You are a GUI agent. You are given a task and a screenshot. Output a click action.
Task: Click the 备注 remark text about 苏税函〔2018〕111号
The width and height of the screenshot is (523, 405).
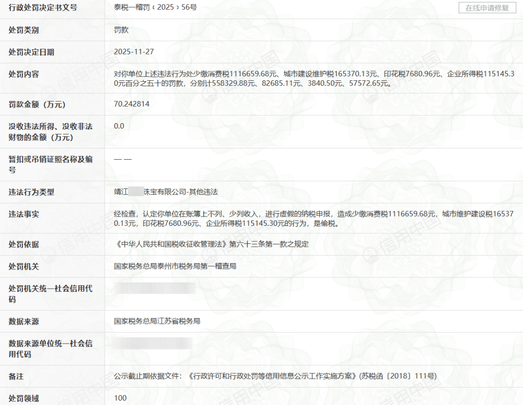(x=275, y=376)
